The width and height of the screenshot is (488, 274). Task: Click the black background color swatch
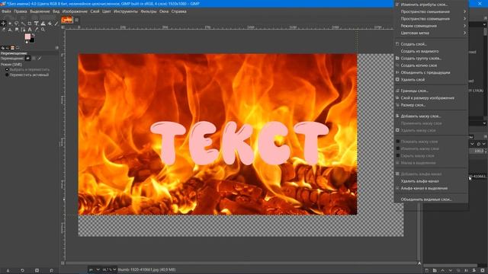[32, 40]
